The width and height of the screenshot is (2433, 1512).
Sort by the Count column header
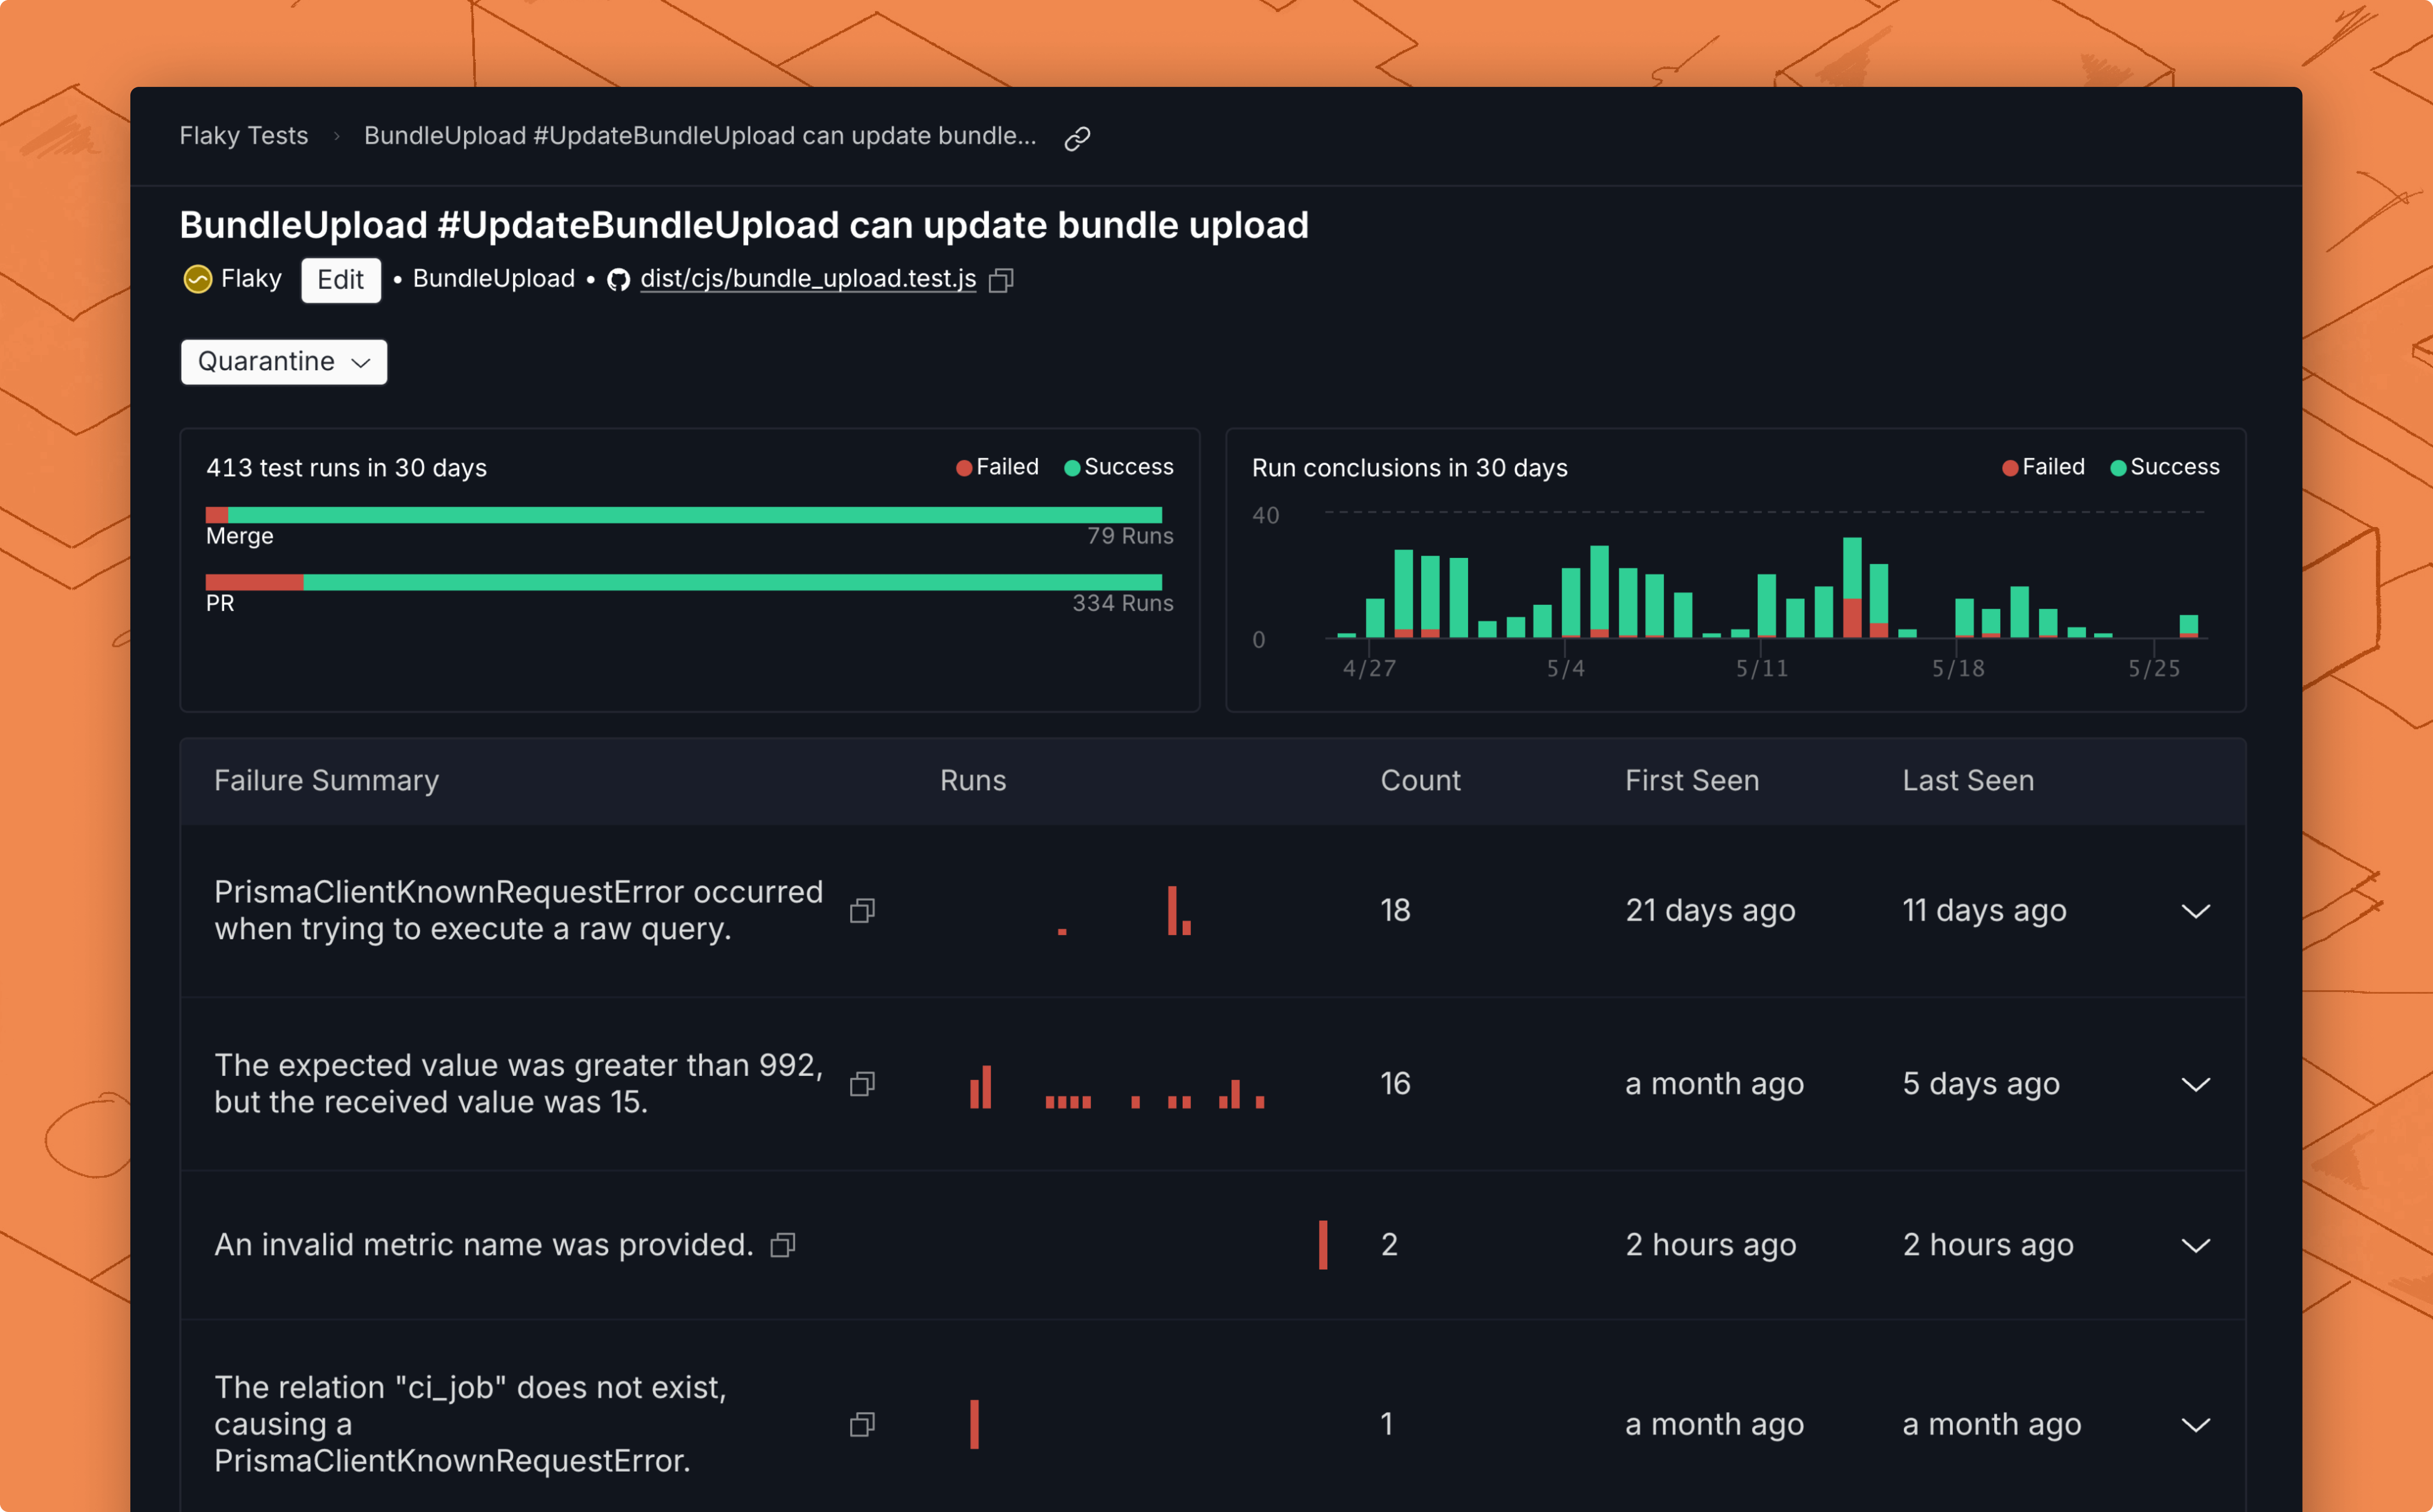point(1420,780)
